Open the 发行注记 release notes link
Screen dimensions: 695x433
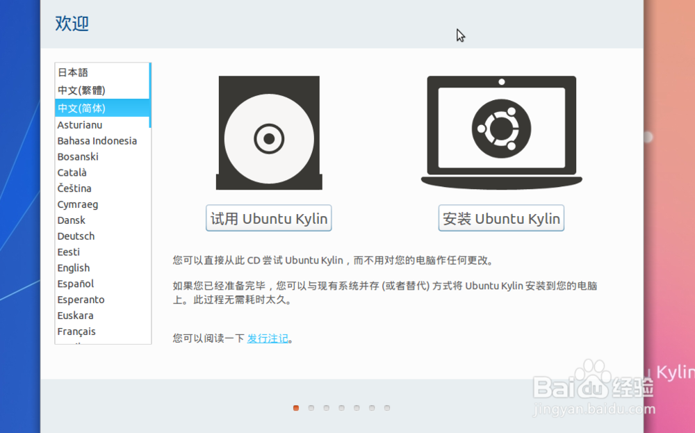click(x=269, y=338)
